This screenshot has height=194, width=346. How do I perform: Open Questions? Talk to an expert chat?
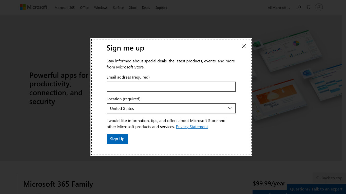coord(316,189)
